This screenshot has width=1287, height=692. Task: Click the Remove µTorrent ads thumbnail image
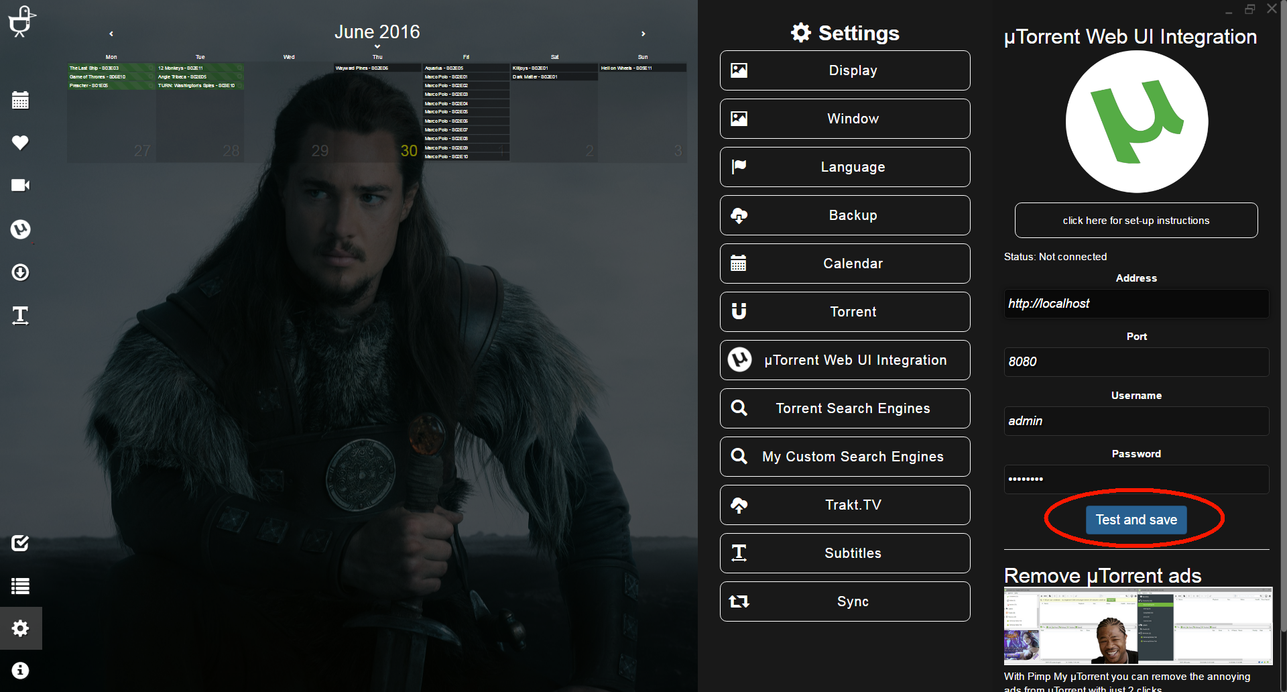pos(1138,626)
